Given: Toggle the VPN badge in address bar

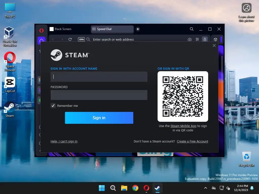Looking at the screenshot, I should (x=81, y=39).
